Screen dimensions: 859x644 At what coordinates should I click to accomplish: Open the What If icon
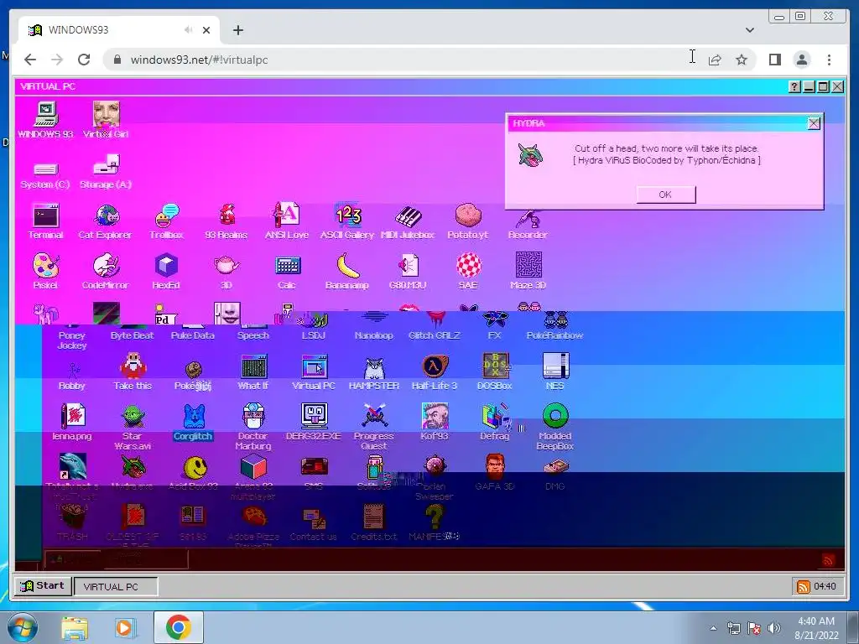point(253,366)
